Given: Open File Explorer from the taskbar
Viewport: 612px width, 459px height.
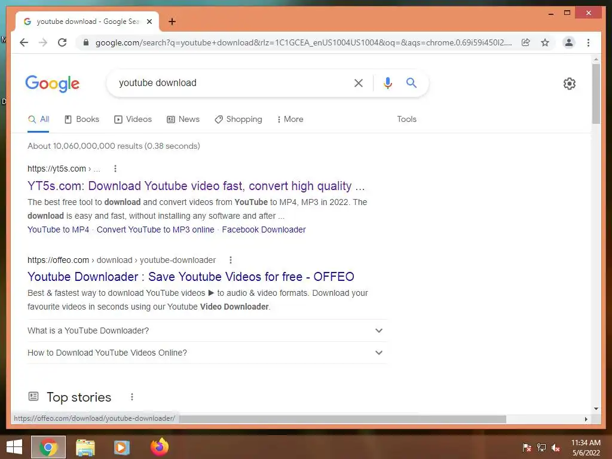Looking at the screenshot, I should tap(85, 447).
